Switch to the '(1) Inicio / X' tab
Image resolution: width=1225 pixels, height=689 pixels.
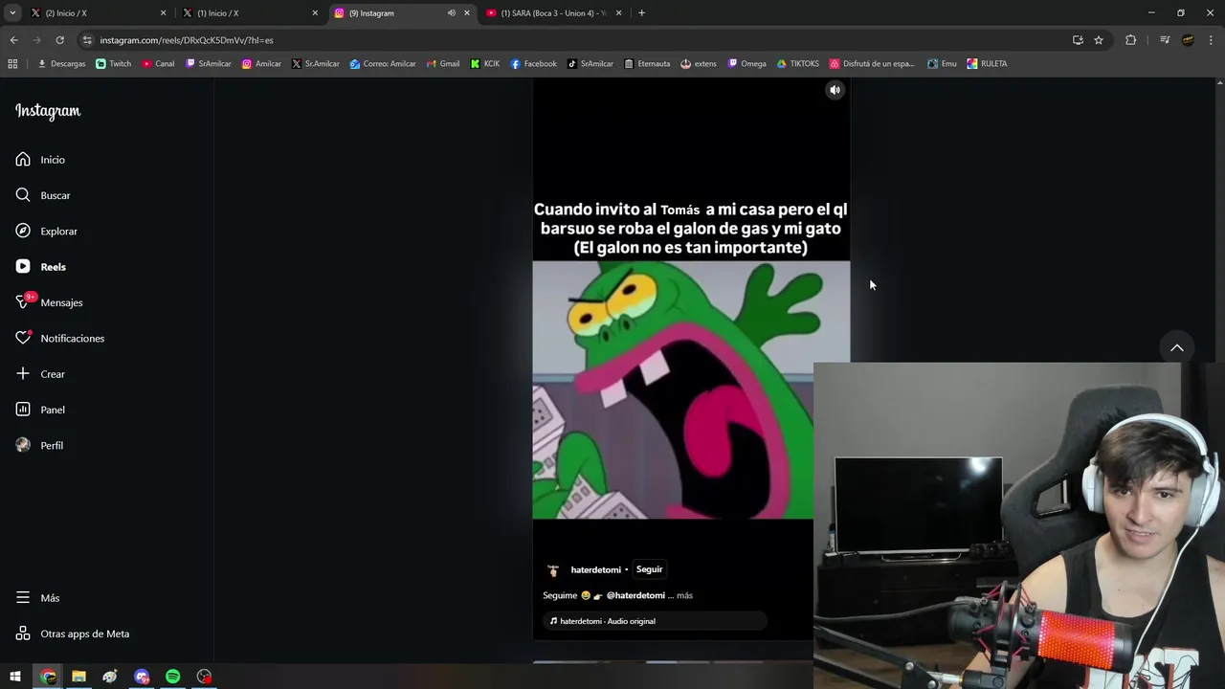(x=249, y=13)
